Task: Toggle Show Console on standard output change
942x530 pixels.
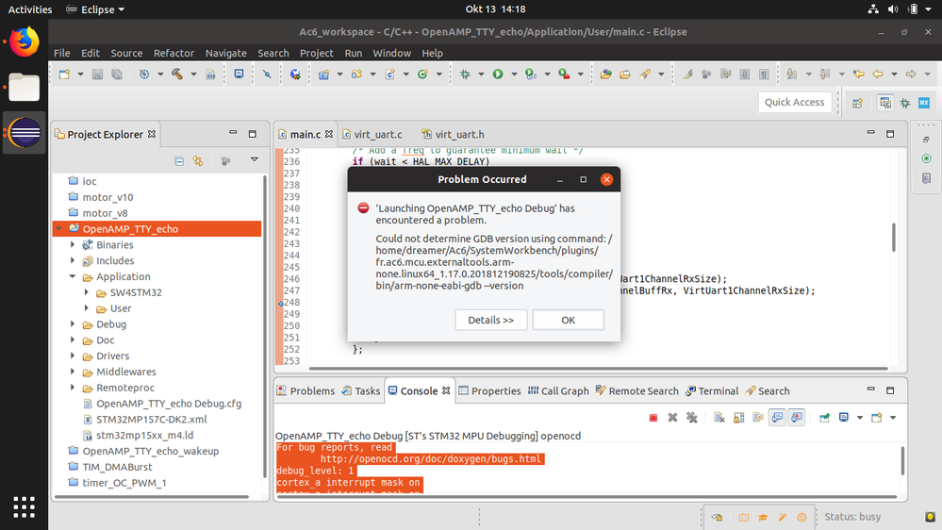Action: tap(777, 418)
